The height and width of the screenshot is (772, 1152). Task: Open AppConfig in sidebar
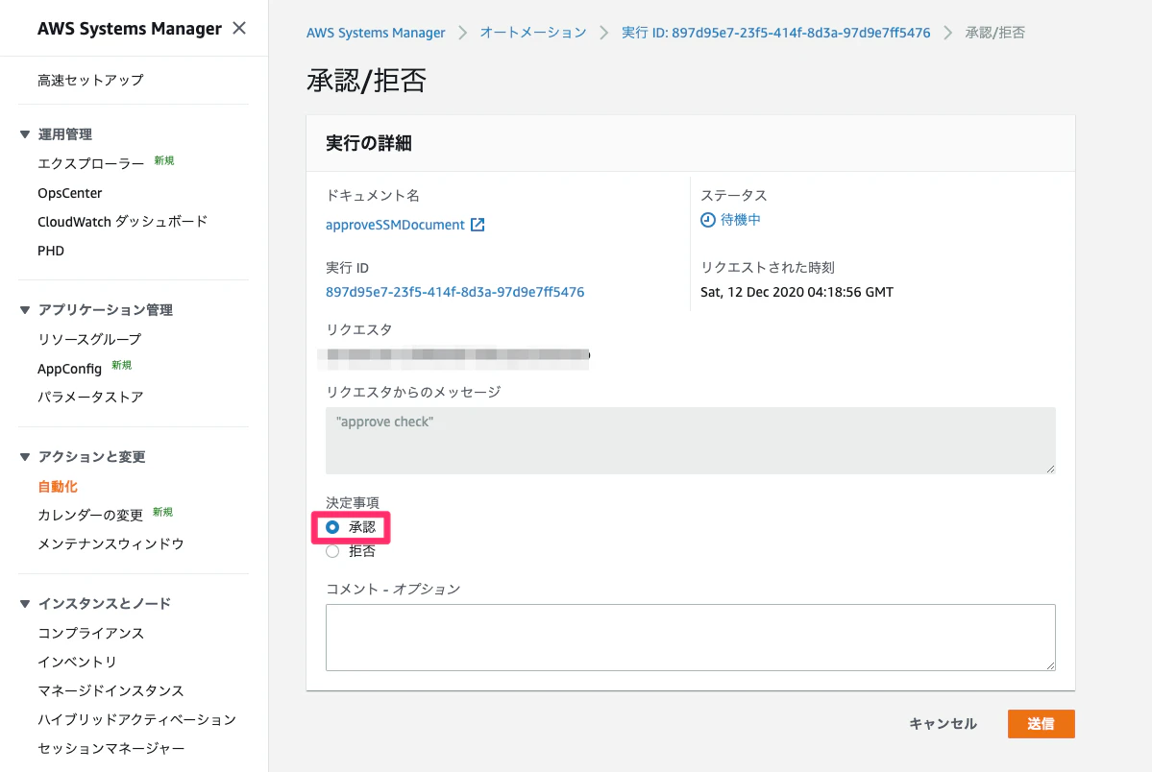[70, 369]
